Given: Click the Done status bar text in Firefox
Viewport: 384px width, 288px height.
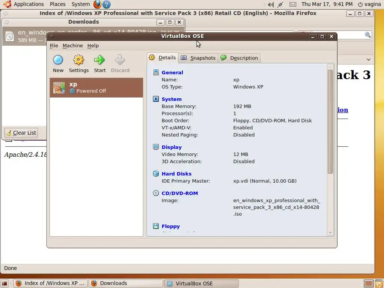Looking at the screenshot, I should [10, 268].
